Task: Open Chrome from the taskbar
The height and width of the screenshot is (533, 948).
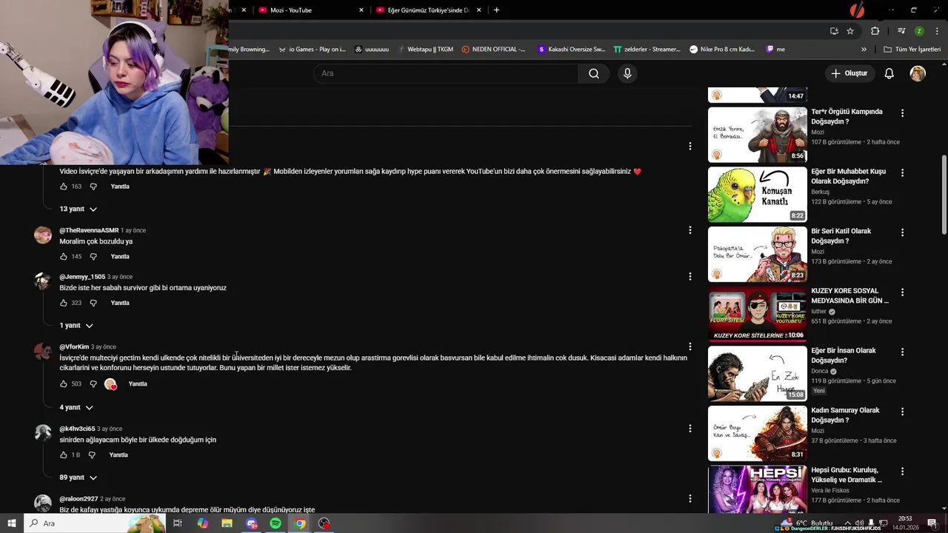Action: tap(300, 523)
